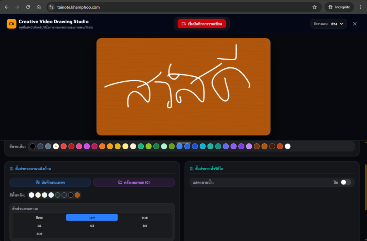Pick the pale mint stroke color
Viewport: 367px width, 241px height.
(164, 146)
